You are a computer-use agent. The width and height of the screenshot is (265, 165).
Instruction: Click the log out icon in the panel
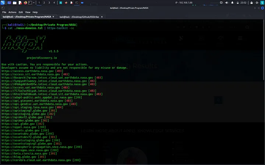[x=257, y=3]
